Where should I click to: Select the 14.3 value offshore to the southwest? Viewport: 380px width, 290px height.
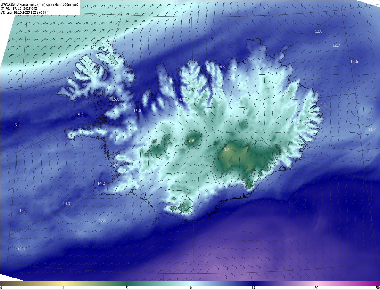click(66, 203)
